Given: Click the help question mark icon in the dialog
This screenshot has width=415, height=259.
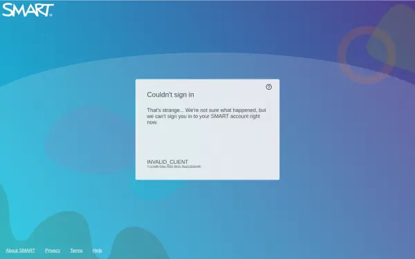Looking at the screenshot, I should point(268,87).
